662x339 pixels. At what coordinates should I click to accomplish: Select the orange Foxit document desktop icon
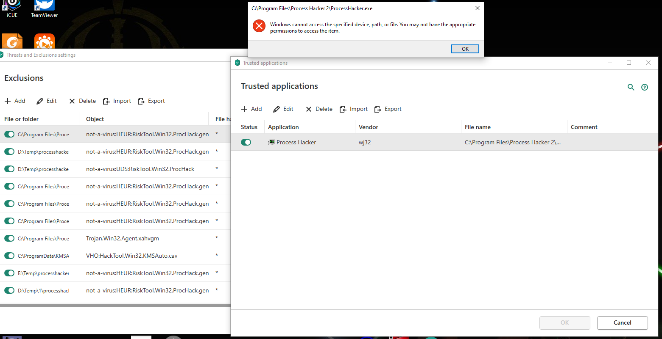coord(12,41)
